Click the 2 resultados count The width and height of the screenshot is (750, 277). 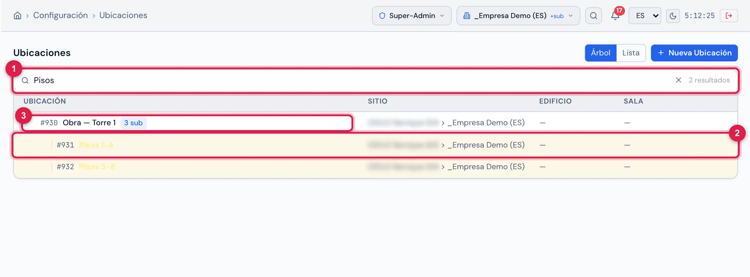(x=709, y=80)
